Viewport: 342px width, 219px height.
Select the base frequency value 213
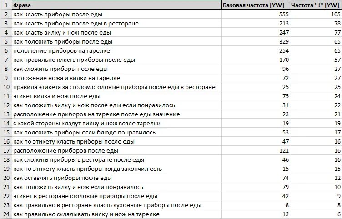point(284,23)
